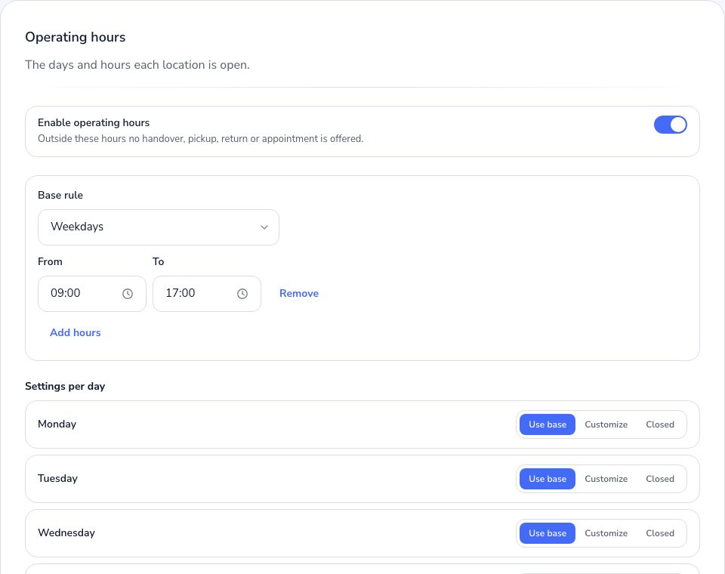The width and height of the screenshot is (725, 574).
Task: Focus the From time field showing 09:00
Action: tap(92, 294)
